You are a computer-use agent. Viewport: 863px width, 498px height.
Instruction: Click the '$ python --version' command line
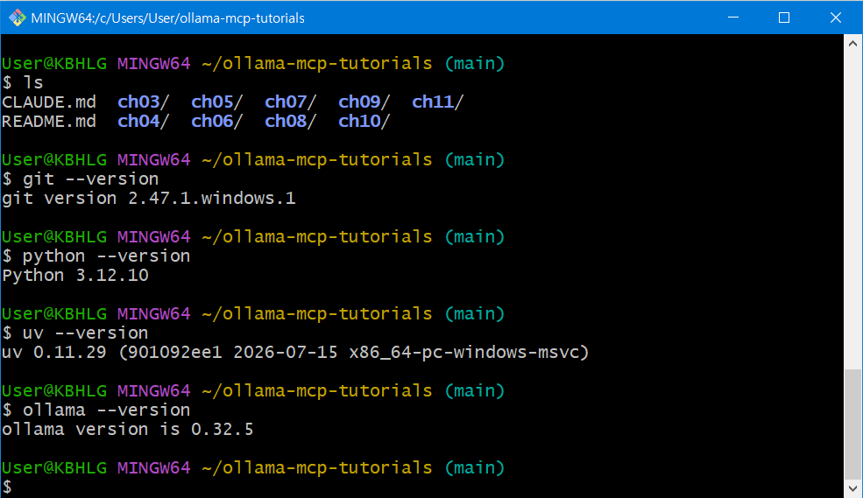click(x=96, y=256)
